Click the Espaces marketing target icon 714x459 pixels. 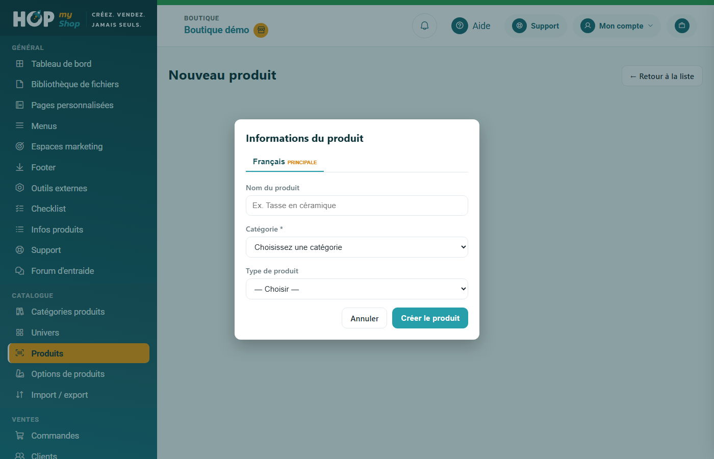pyautogui.click(x=20, y=146)
